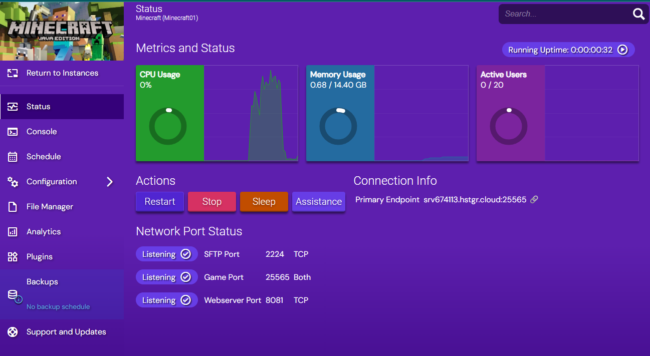
Task: Restart the Minecraft server
Action: (159, 202)
